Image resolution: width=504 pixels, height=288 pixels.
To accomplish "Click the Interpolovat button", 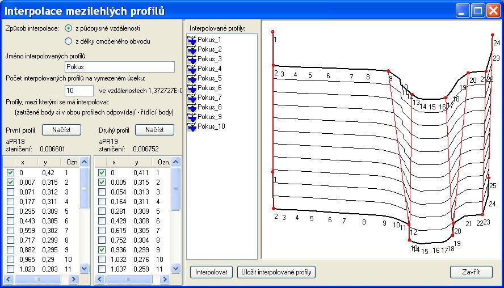I will (x=211, y=272).
